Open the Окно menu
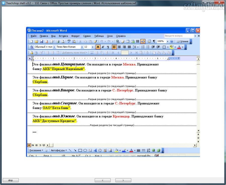The image size is (226, 185). click(x=110, y=36)
